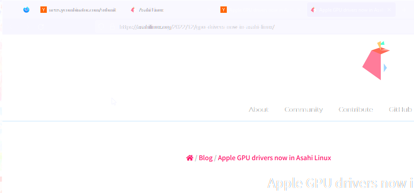Click the Asahi Linux logo
The height and width of the screenshot is (193, 414).
click(x=376, y=60)
